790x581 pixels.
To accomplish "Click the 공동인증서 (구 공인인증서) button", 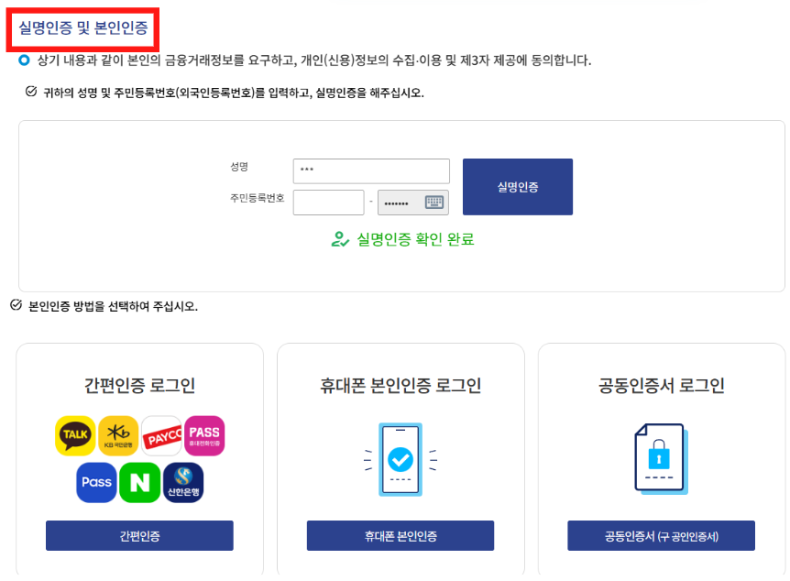I will (661, 536).
